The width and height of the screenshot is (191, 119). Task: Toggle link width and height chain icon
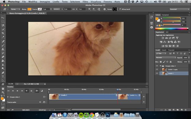coord(73,9)
